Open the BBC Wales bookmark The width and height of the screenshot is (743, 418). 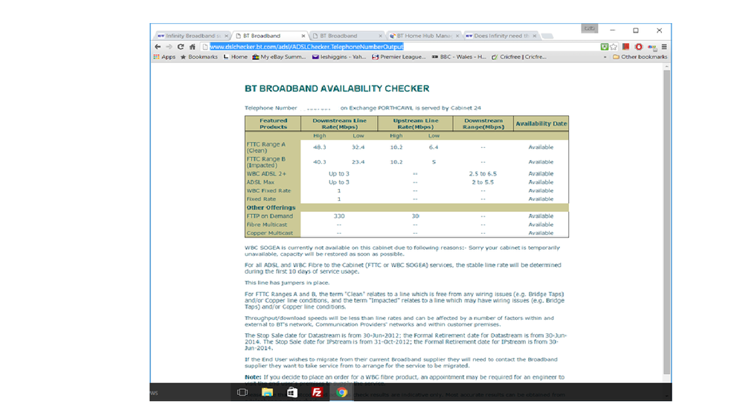point(459,57)
